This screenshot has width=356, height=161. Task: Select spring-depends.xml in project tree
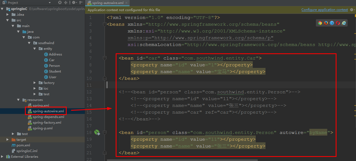(x=48, y=117)
